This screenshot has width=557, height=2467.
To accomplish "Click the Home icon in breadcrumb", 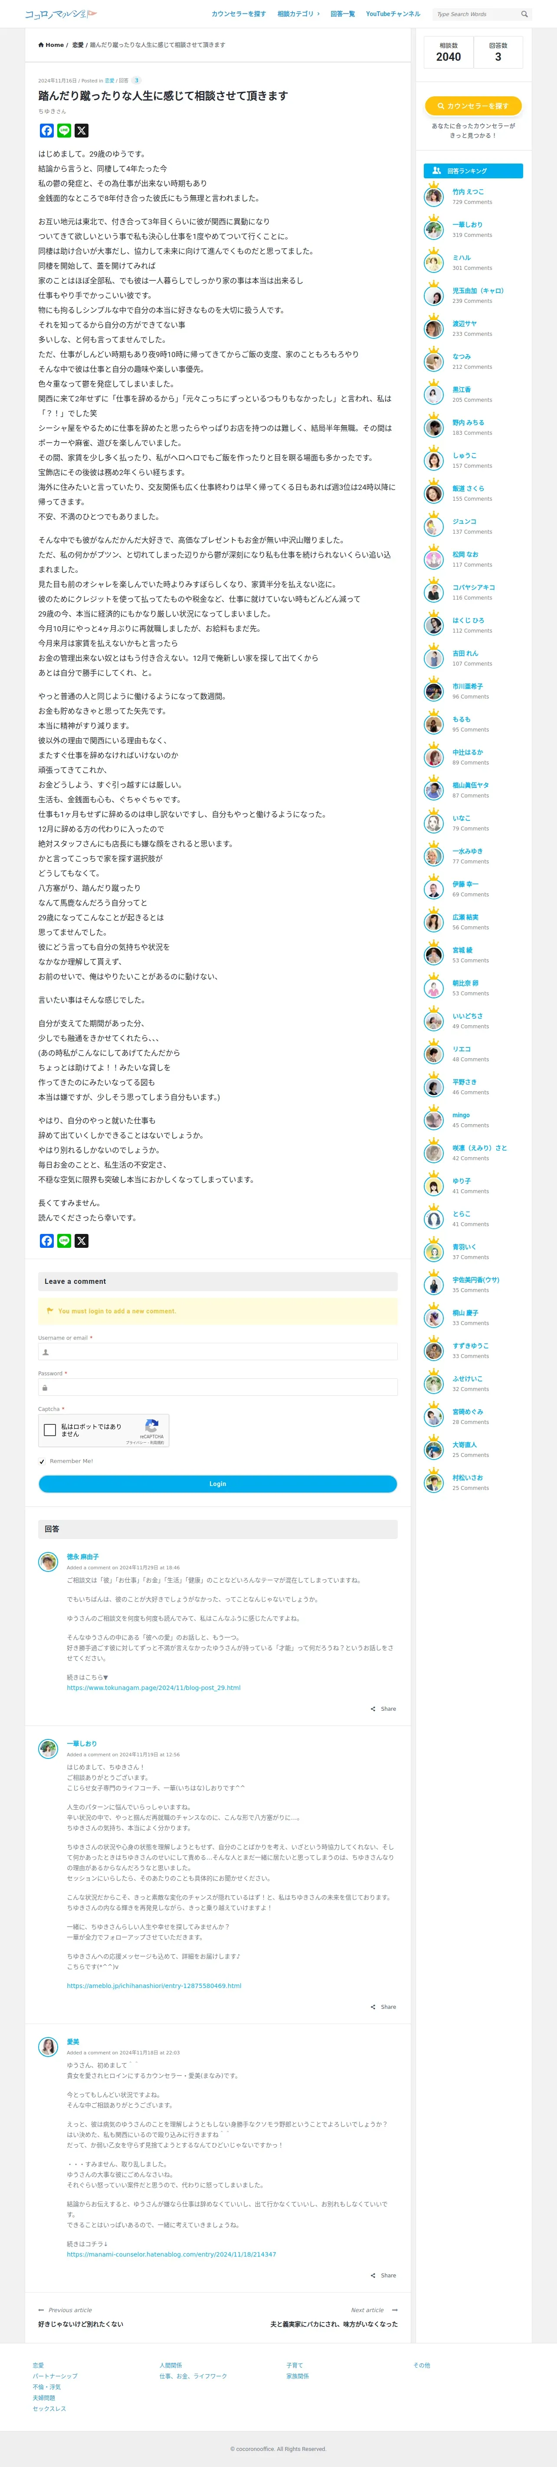I will [x=41, y=45].
